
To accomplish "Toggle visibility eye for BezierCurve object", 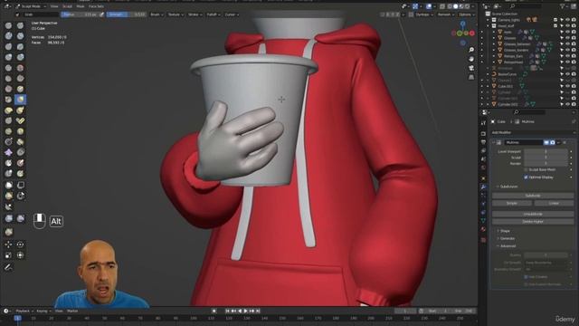I will click(567, 74).
